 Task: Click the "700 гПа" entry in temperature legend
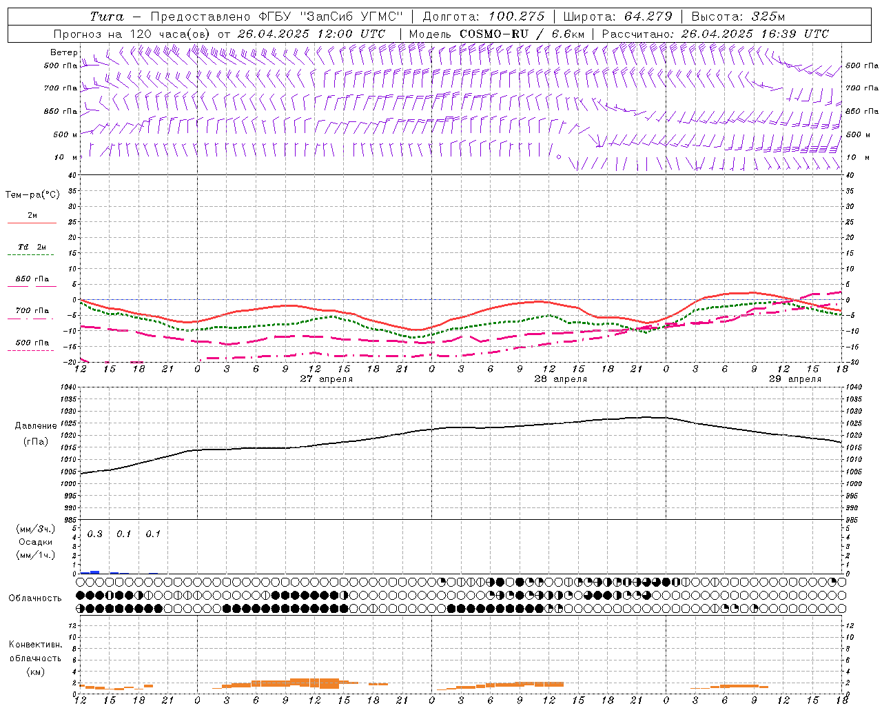click(x=32, y=311)
